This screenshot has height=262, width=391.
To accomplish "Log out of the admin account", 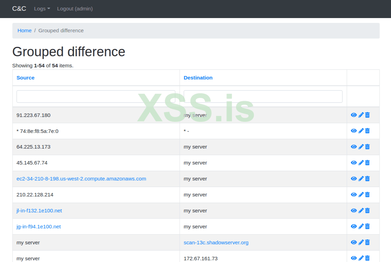I will tap(75, 9).
